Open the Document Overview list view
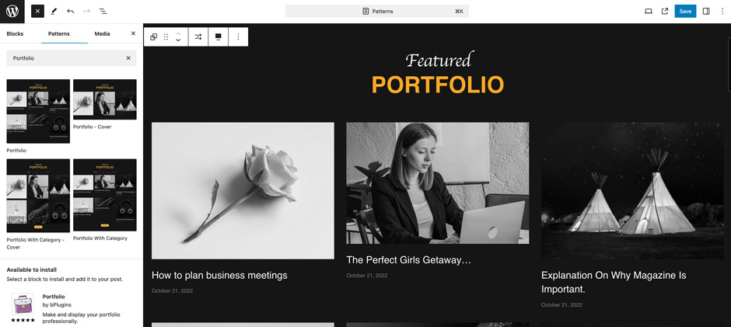This screenshot has width=731, height=327. pyautogui.click(x=103, y=12)
